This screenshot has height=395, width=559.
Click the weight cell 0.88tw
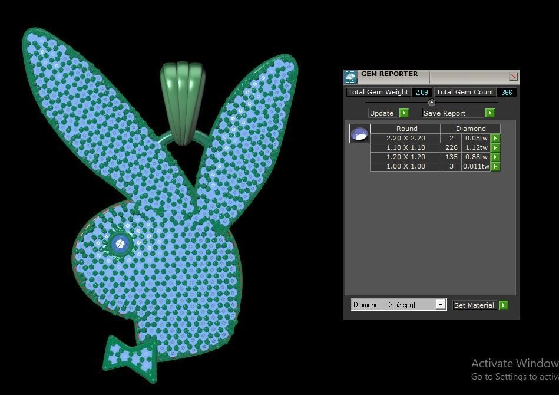coord(477,157)
